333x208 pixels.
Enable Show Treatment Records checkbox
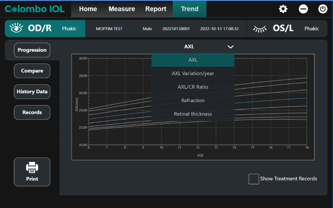(254, 179)
